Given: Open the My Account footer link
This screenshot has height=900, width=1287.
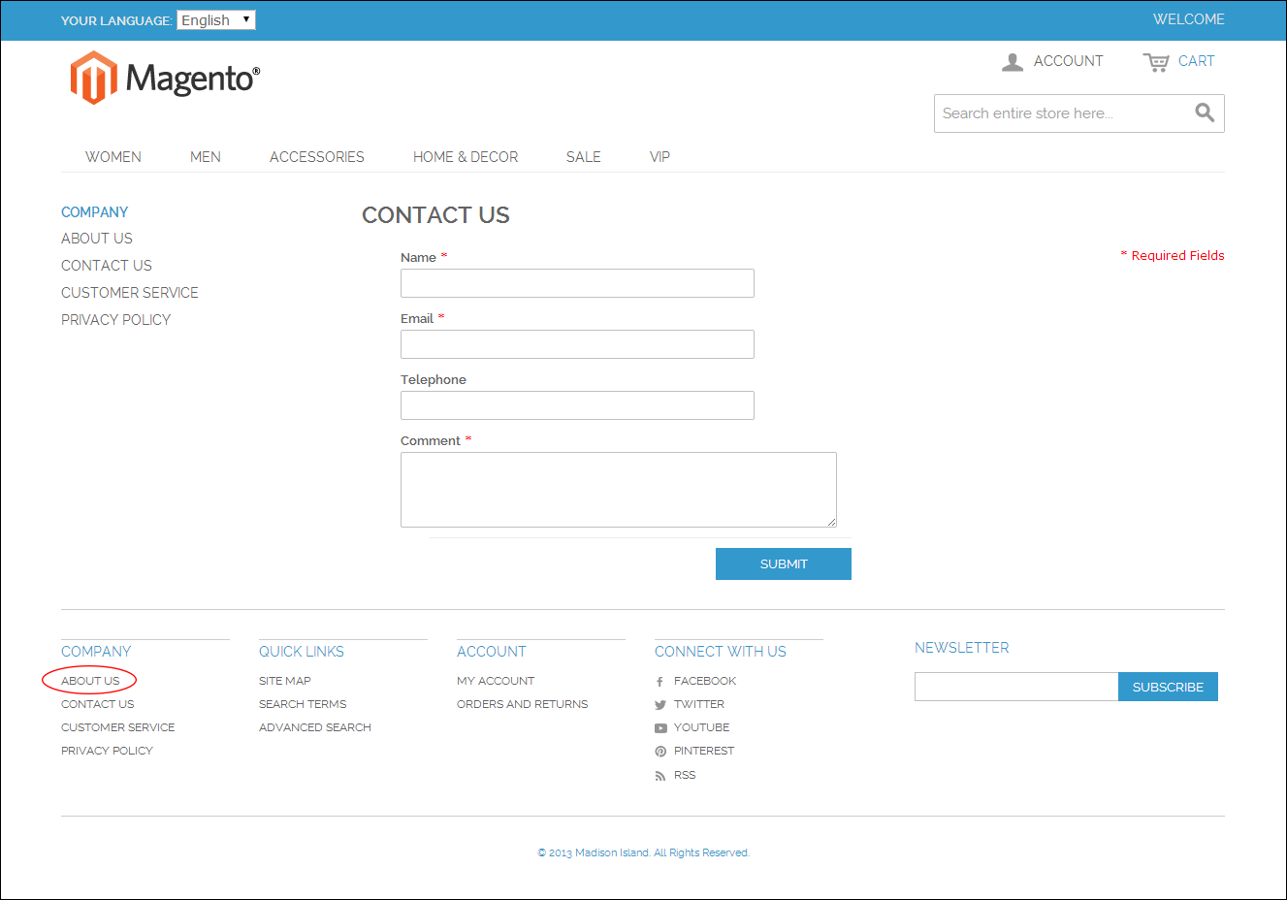Looking at the screenshot, I should click(496, 681).
